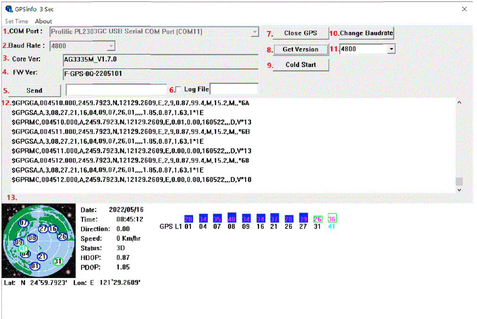This screenshot has height=319, width=477.
Task: Click the Send command input field
Action: 116,90
